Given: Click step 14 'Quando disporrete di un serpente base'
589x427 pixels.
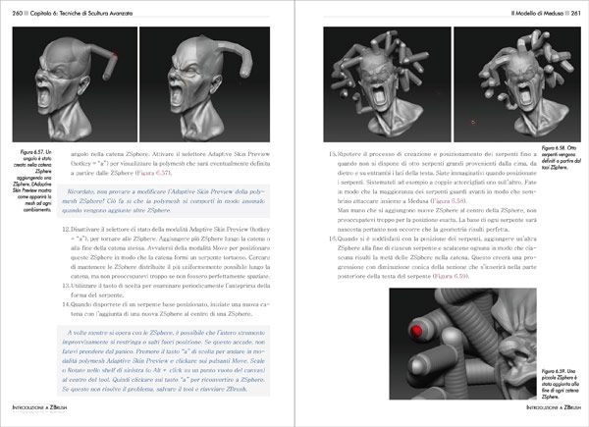Looking at the screenshot, I should point(166,309).
